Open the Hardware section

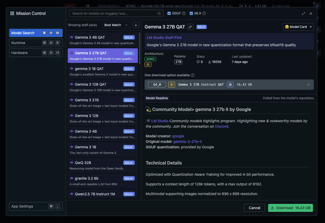[x=36, y=53]
